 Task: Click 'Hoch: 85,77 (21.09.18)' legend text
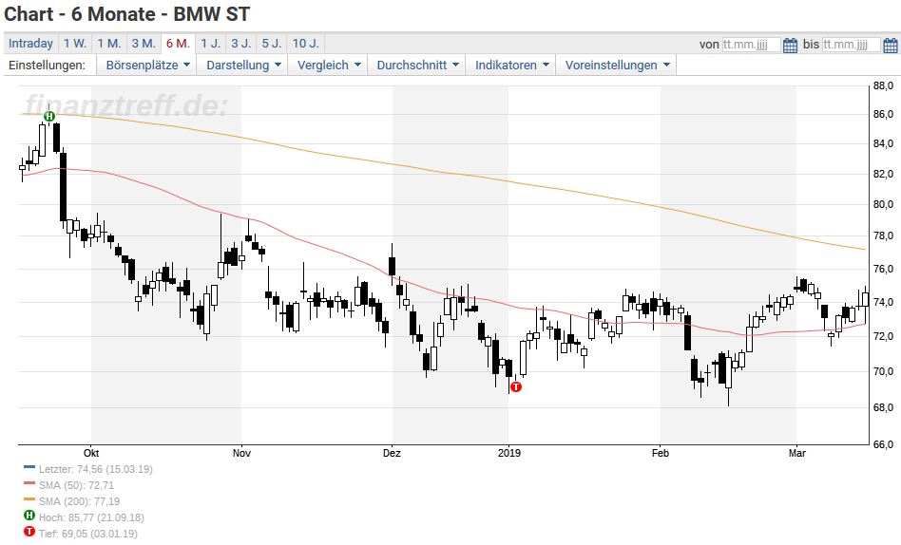pyautogui.click(x=91, y=517)
